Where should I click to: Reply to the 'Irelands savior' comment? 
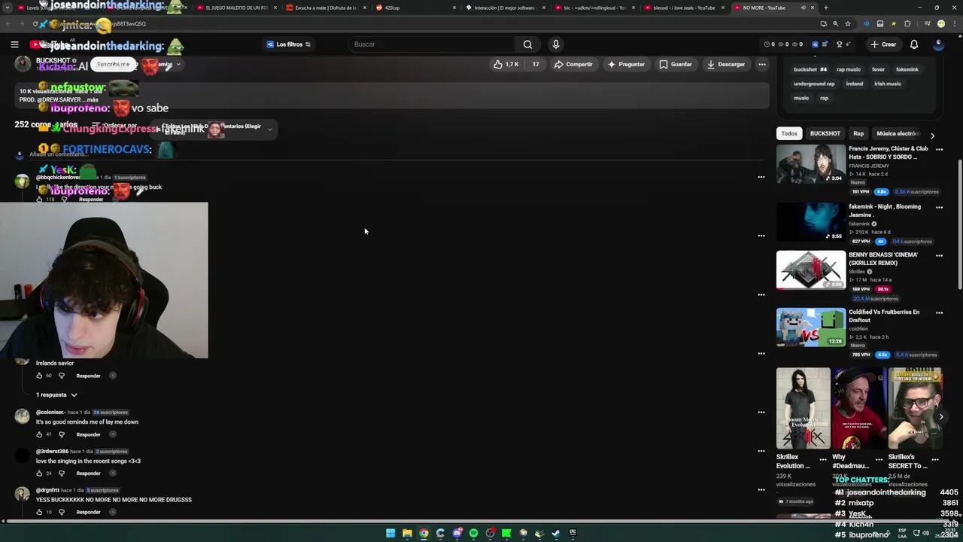(88, 376)
